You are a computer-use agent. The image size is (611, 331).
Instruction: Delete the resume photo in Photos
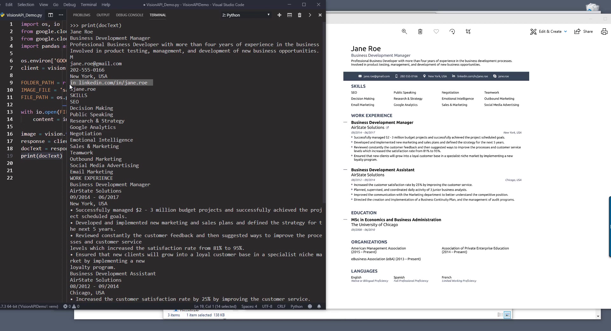click(x=420, y=32)
